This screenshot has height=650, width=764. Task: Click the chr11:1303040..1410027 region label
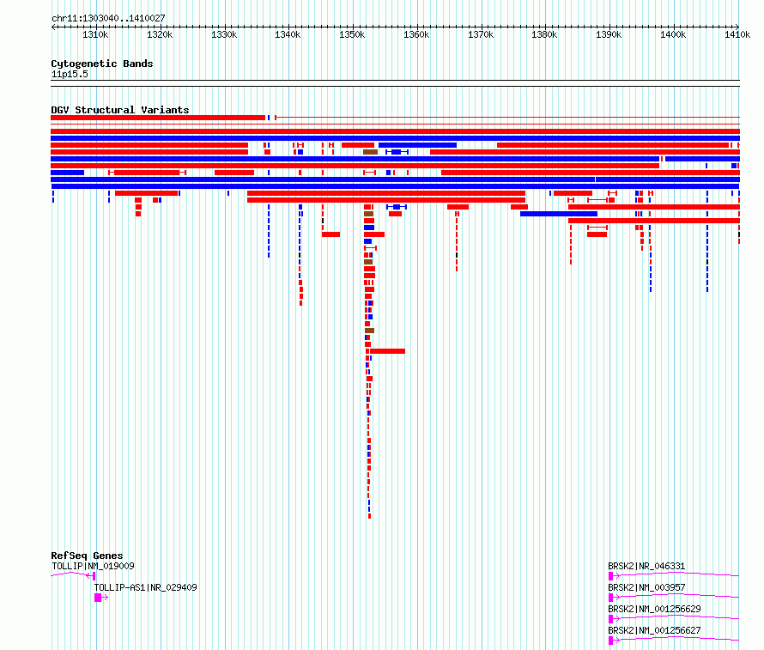tap(108, 18)
